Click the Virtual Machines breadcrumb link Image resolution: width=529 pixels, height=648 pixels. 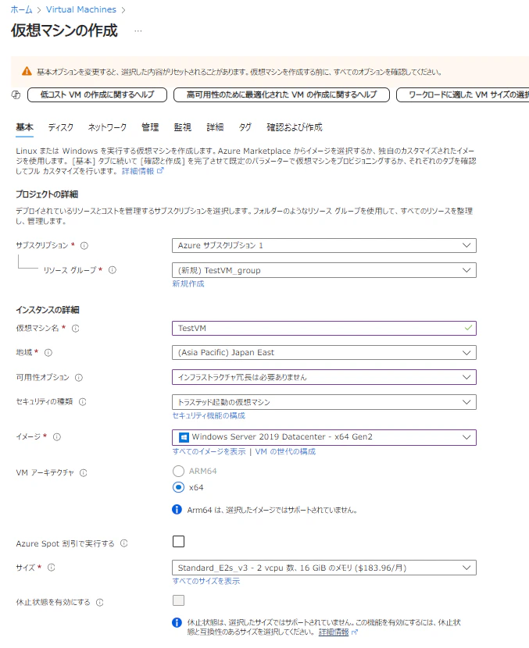point(81,9)
